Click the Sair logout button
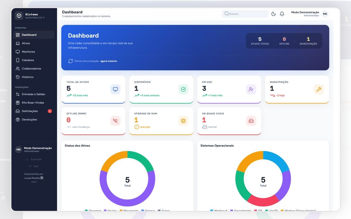 pos(34,166)
